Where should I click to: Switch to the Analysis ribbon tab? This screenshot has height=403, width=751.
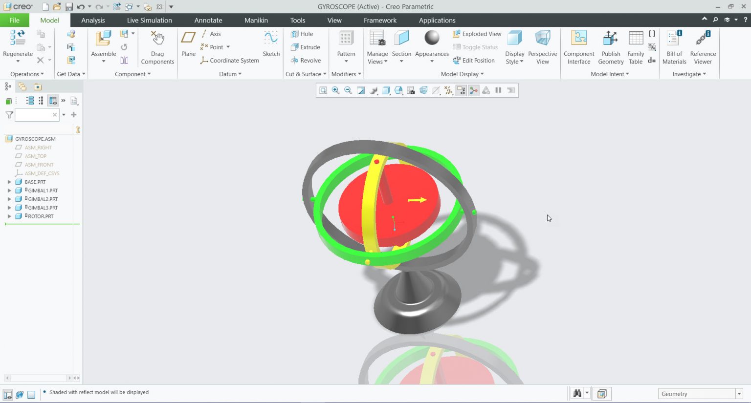(x=93, y=20)
